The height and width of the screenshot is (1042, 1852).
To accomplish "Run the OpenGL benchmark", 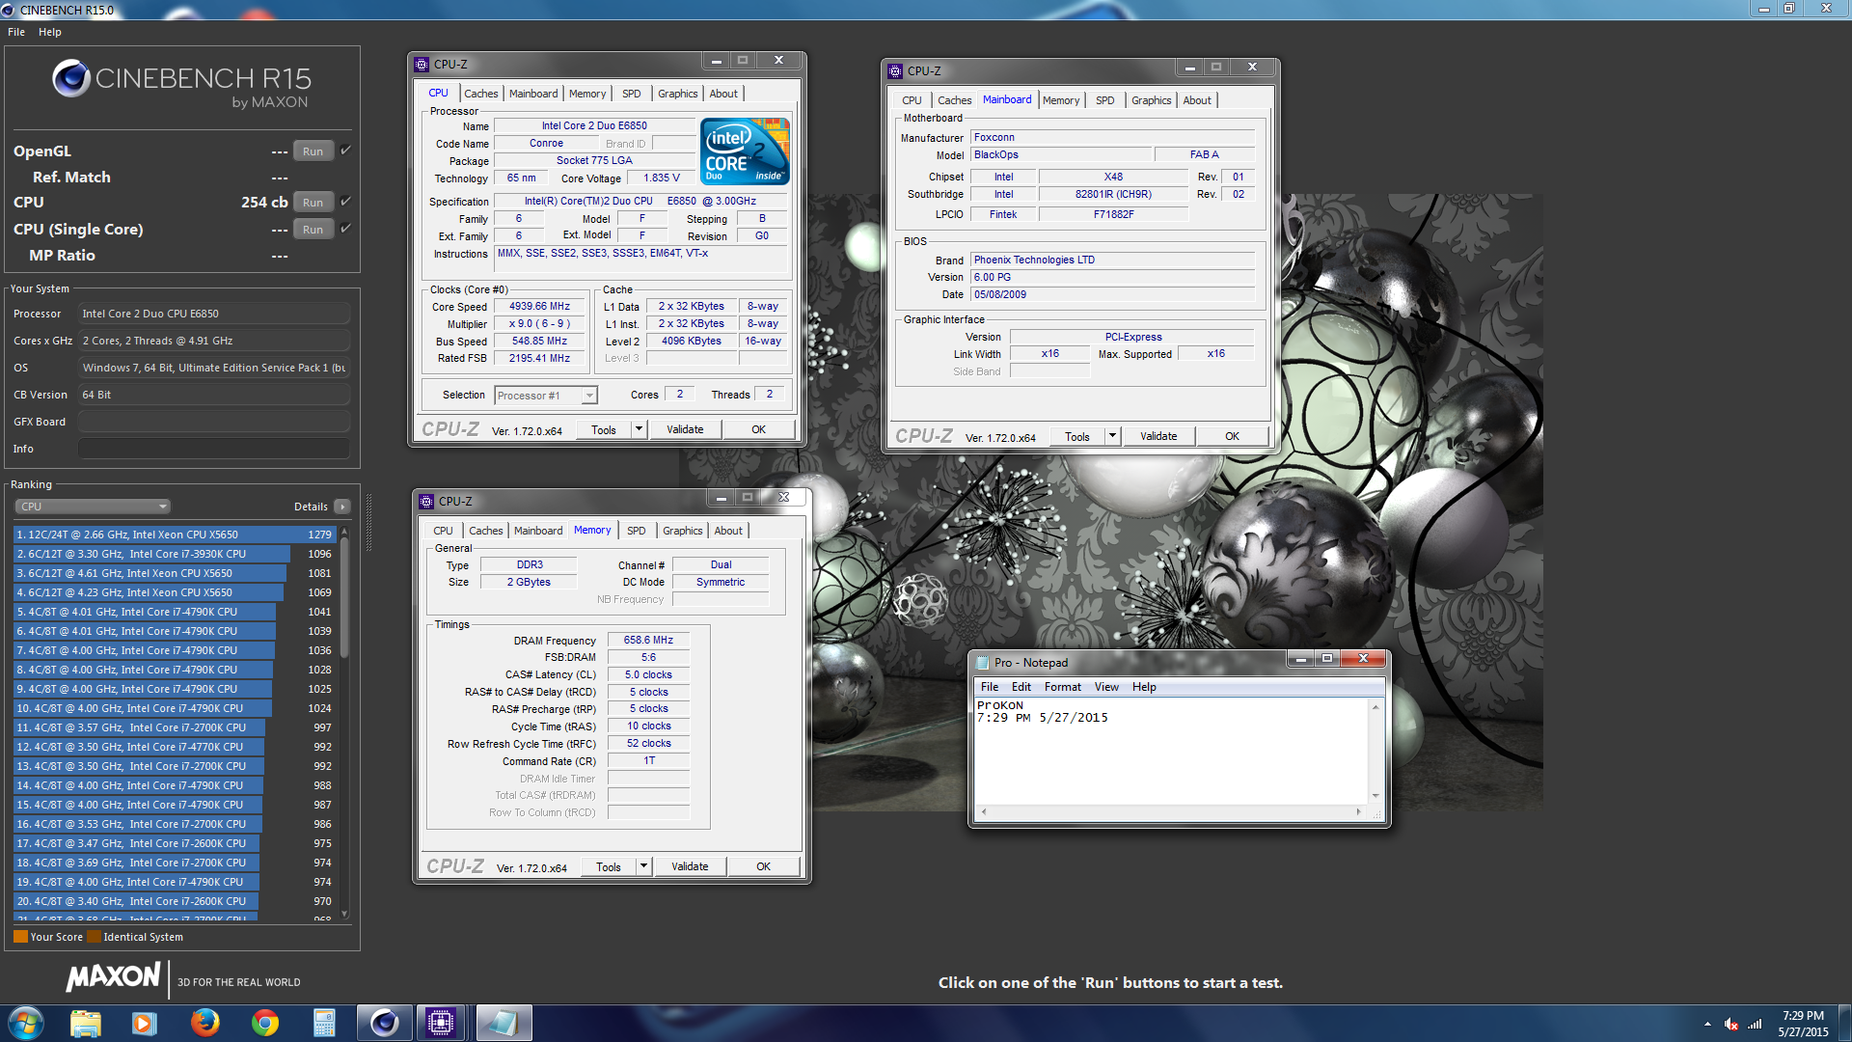I will [x=313, y=151].
